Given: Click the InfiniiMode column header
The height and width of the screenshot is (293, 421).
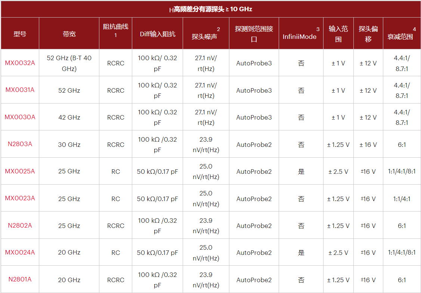Looking at the screenshot, I should [x=301, y=34].
